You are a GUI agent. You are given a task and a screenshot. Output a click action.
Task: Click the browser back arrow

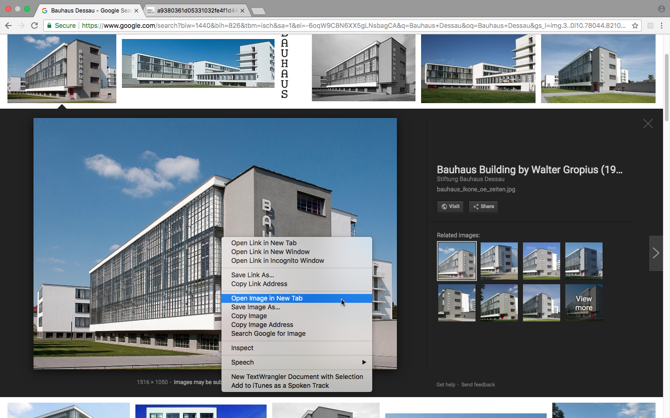tap(8, 26)
